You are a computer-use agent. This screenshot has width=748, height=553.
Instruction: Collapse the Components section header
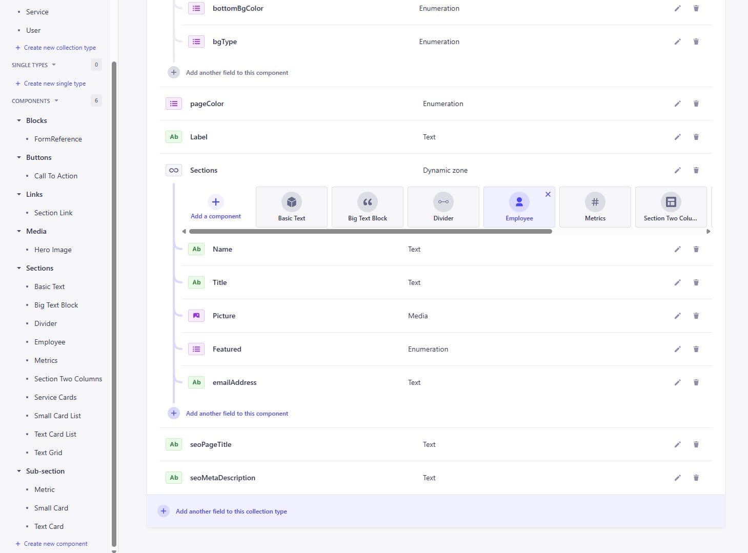pos(56,101)
